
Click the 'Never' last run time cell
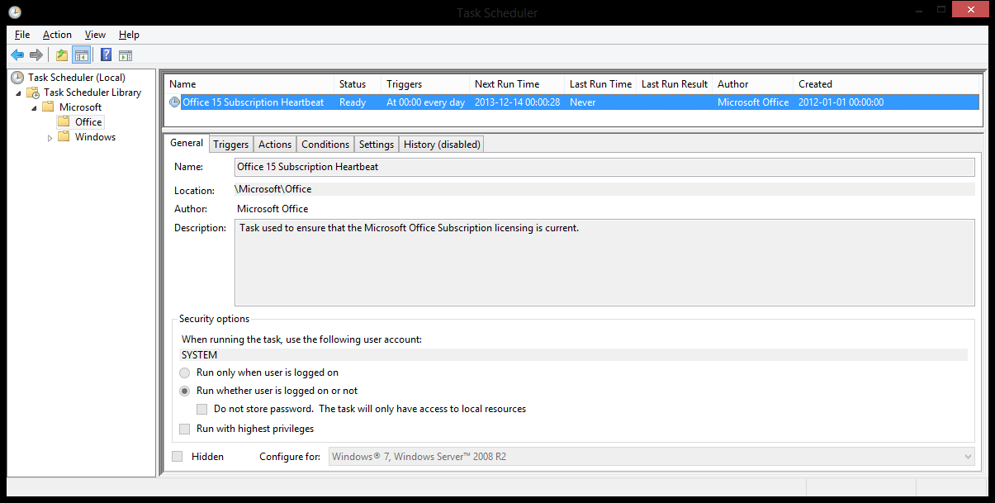tap(583, 102)
